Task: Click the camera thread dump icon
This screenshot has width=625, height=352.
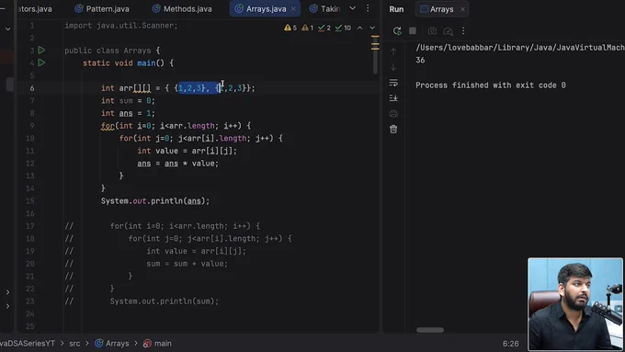Action: pyautogui.click(x=432, y=30)
